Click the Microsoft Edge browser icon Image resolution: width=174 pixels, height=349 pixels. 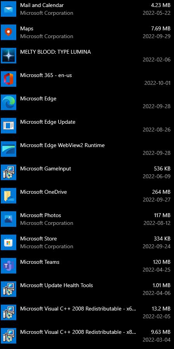tap(9, 102)
